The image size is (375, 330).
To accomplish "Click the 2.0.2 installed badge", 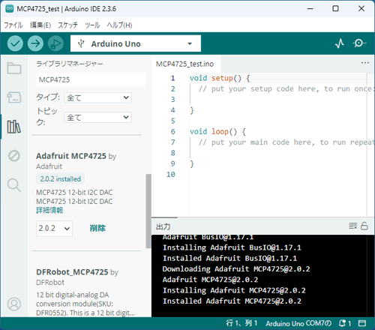I will (x=61, y=179).
